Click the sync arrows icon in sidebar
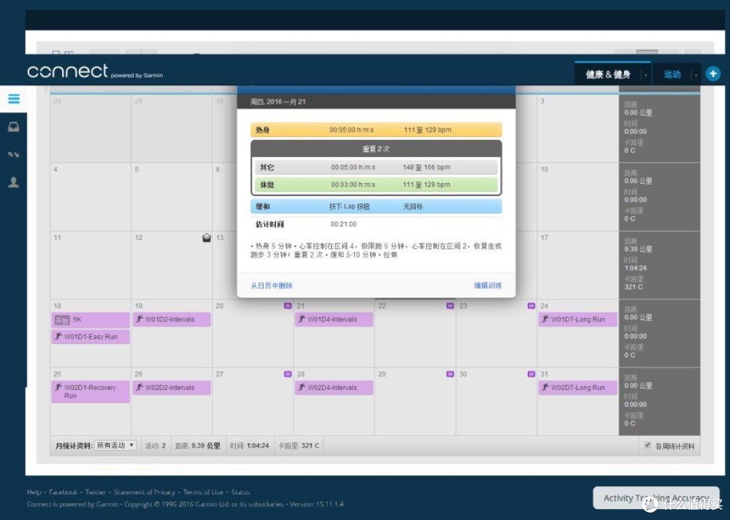The width and height of the screenshot is (730, 520). 14,154
